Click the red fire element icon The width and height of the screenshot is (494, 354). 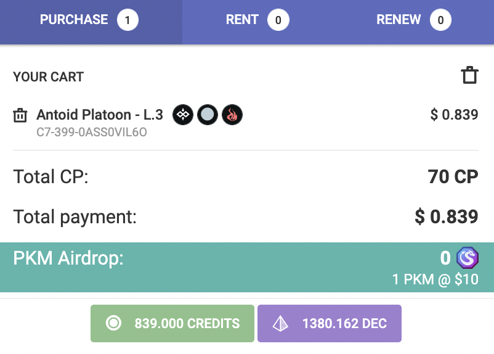232,115
